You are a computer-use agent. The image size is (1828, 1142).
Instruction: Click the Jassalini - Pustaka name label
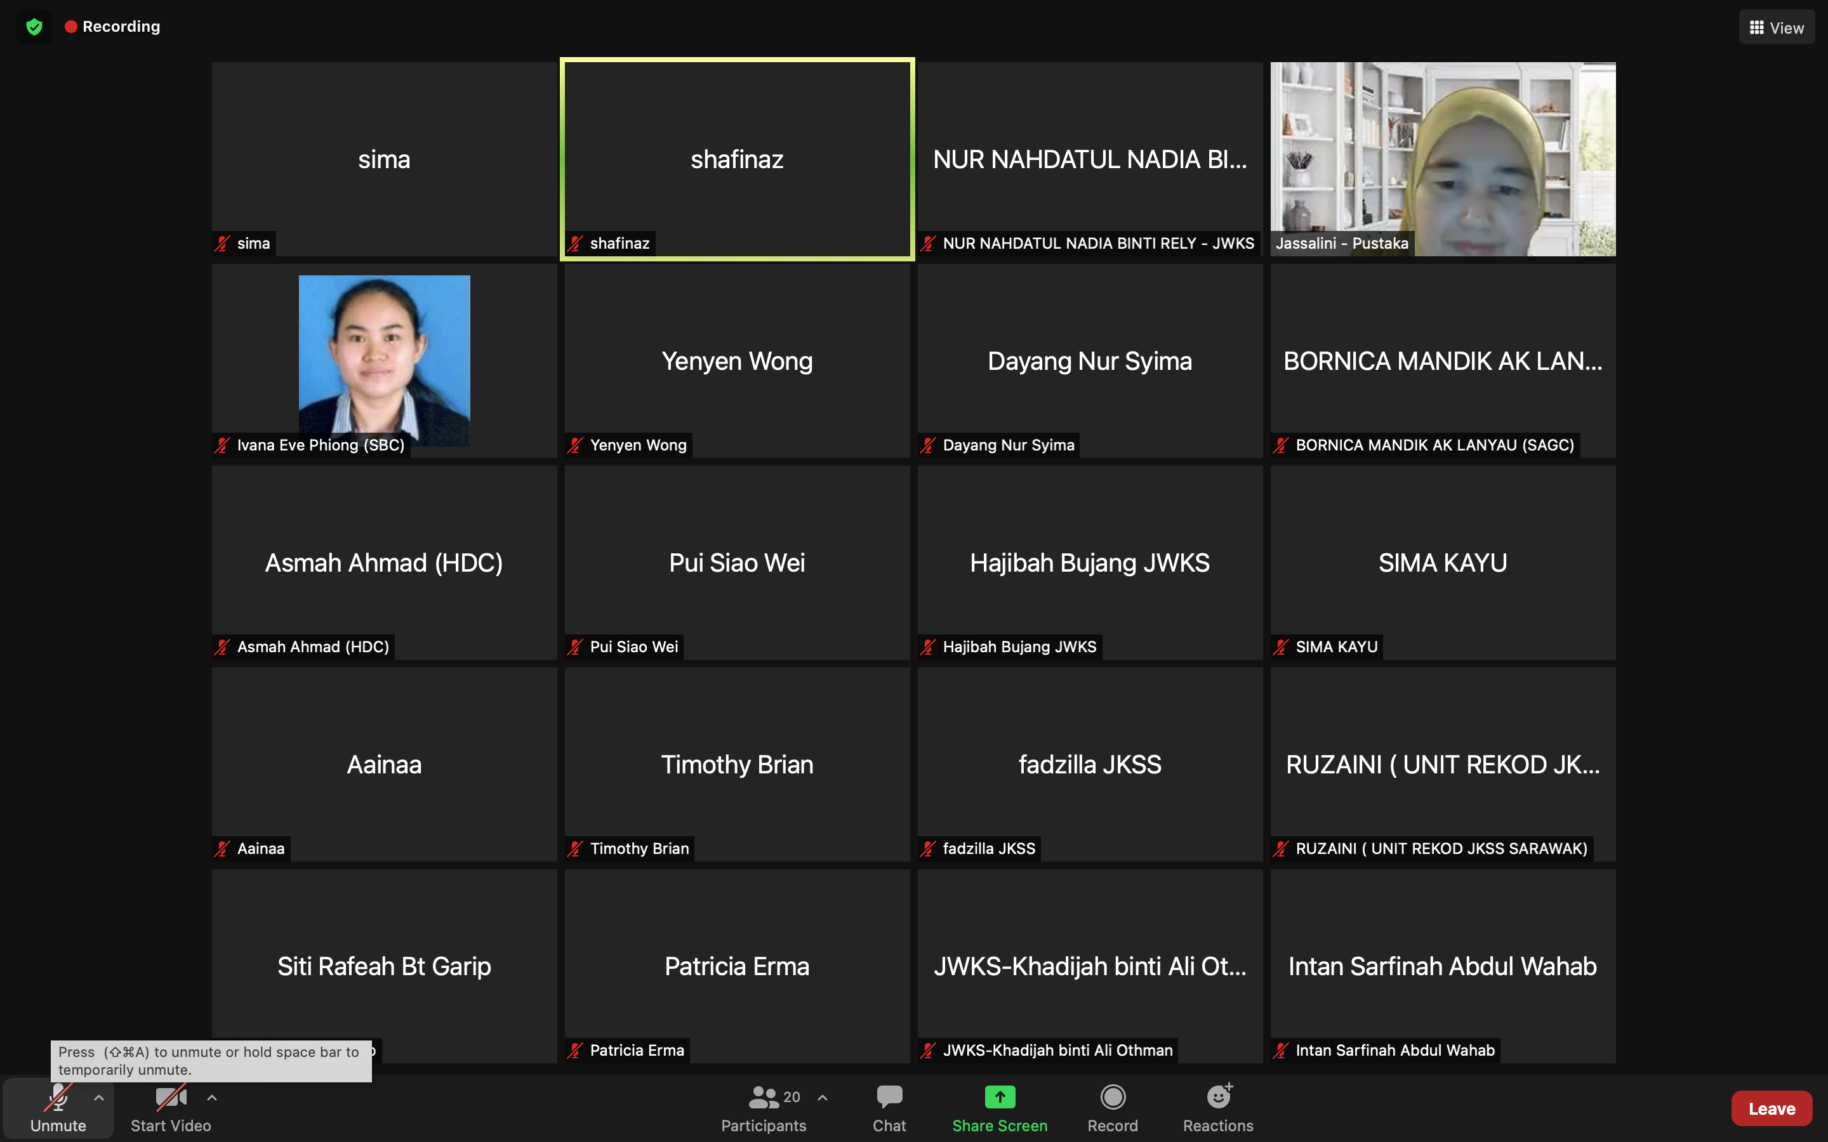(1342, 243)
